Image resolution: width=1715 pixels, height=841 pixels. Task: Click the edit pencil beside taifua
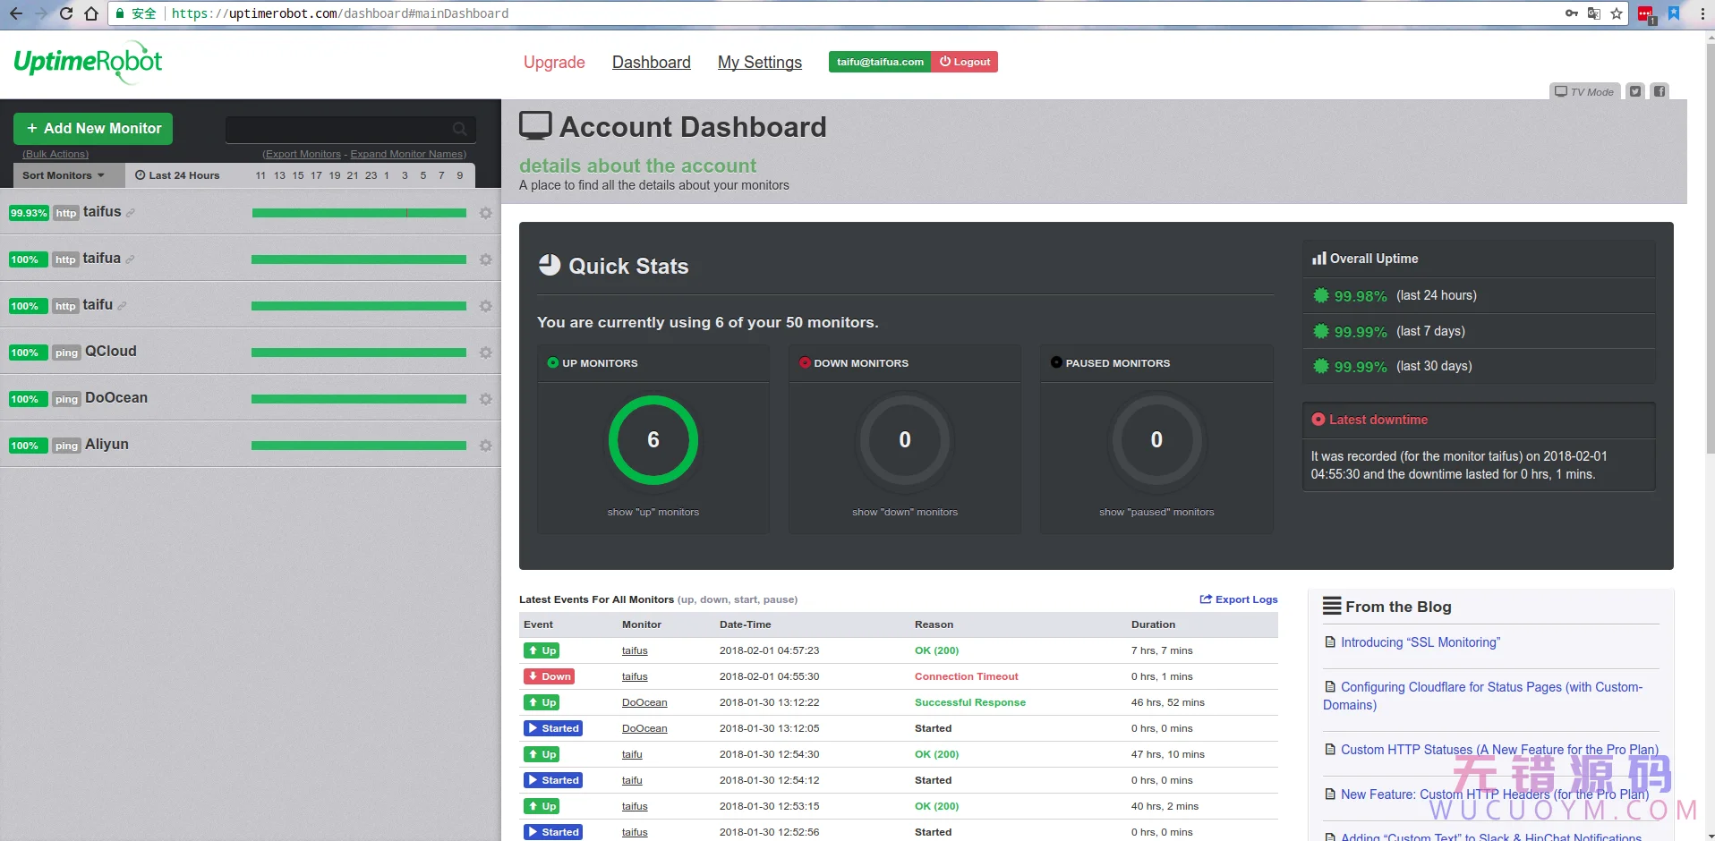tap(131, 259)
